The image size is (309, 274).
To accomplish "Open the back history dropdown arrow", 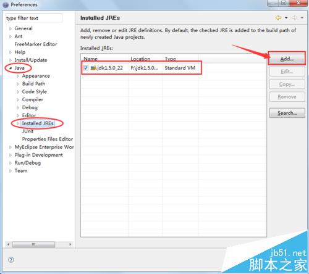I will tap(286, 18).
